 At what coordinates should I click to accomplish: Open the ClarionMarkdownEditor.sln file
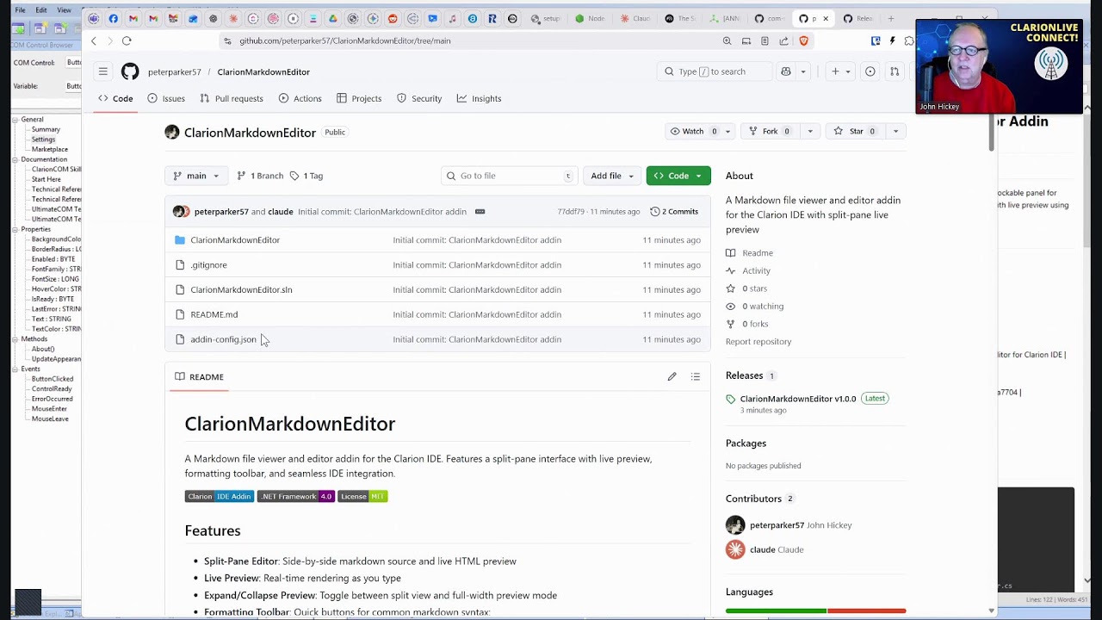(241, 289)
